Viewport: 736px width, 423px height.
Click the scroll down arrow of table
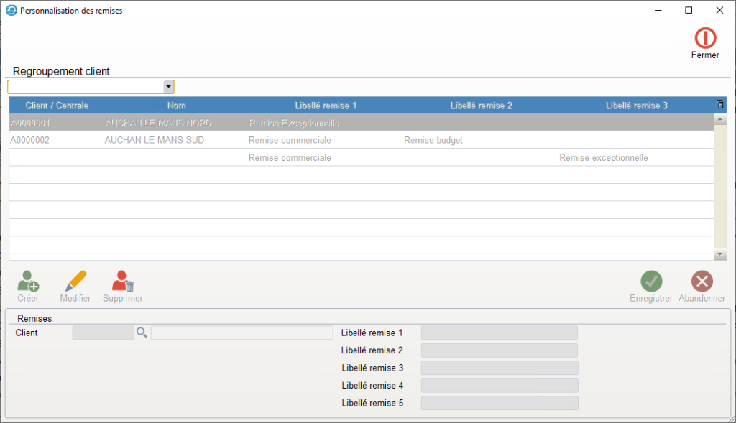721,255
